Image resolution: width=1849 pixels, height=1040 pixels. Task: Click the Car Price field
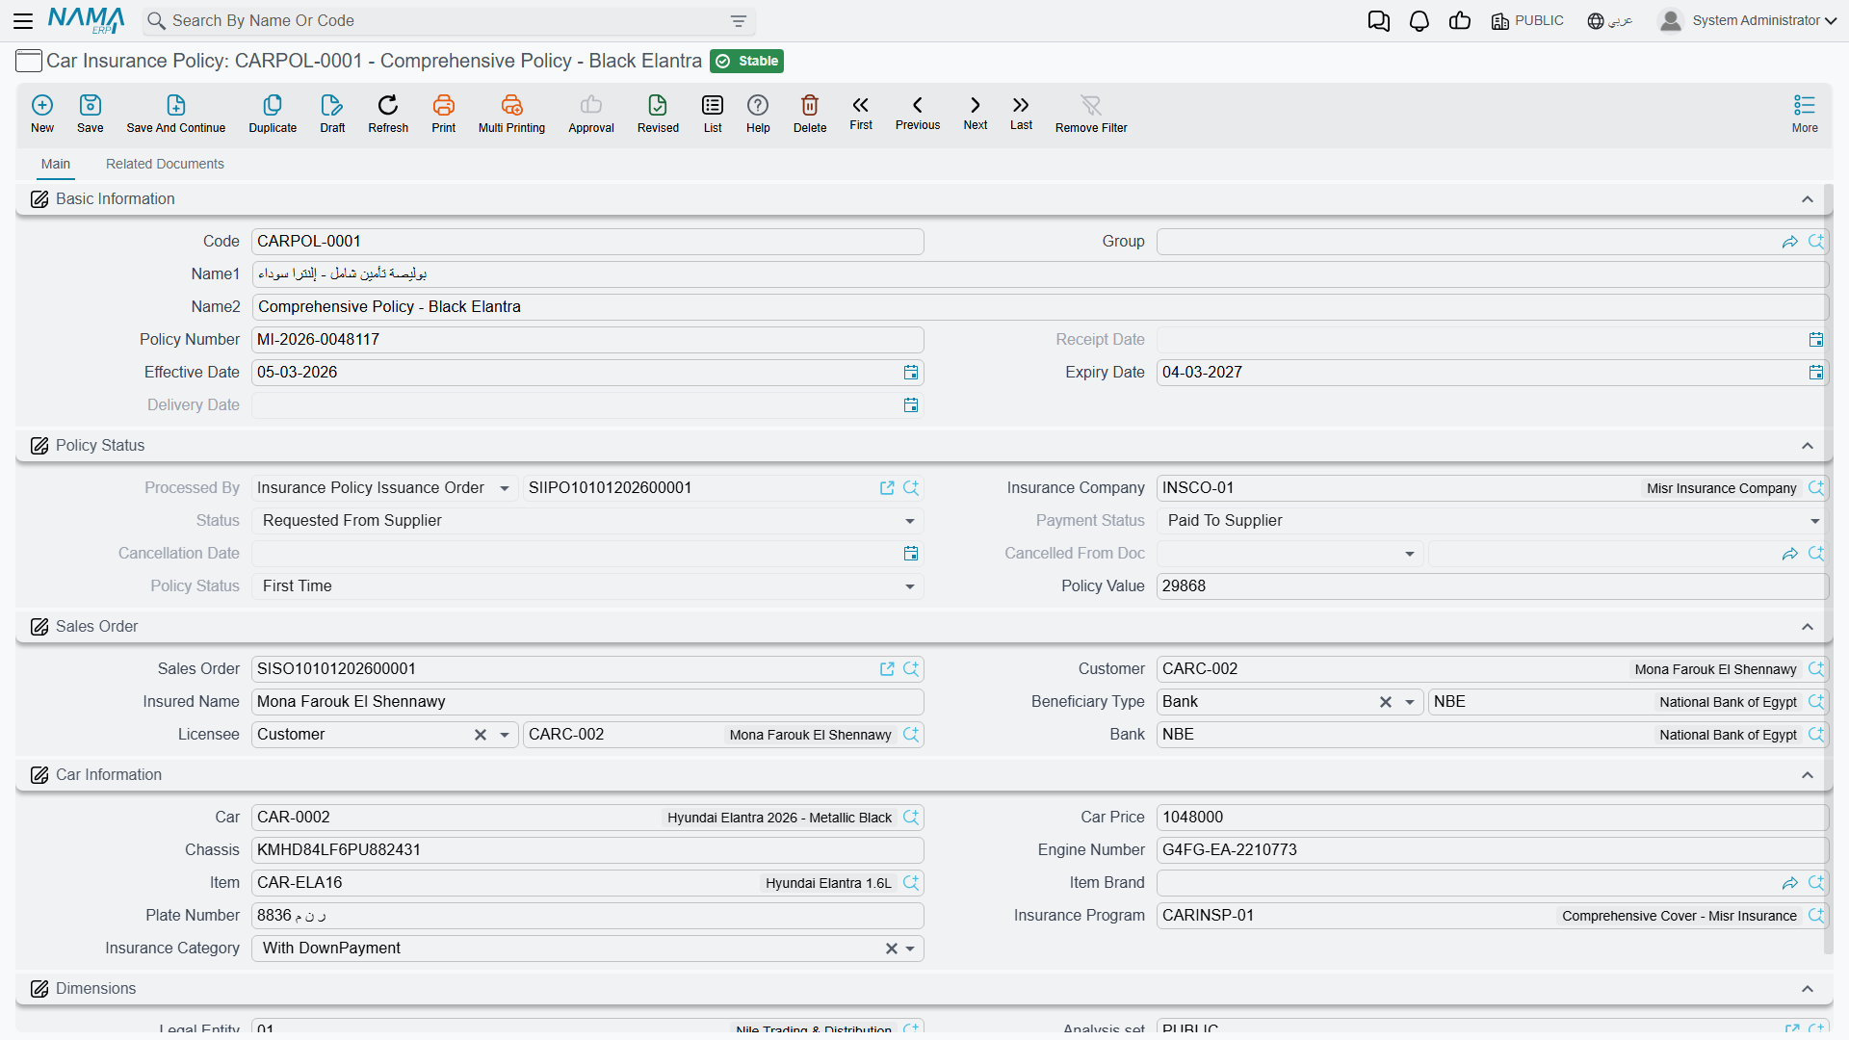click(1492, 818)
